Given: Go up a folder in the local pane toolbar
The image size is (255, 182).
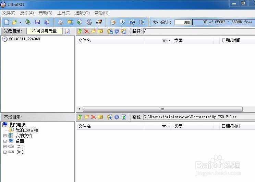Looking at the screenshot, I should tap(80, 117).
